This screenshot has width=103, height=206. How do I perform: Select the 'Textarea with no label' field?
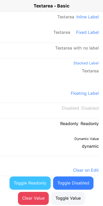pyautogui.click(x=49, y=51)
